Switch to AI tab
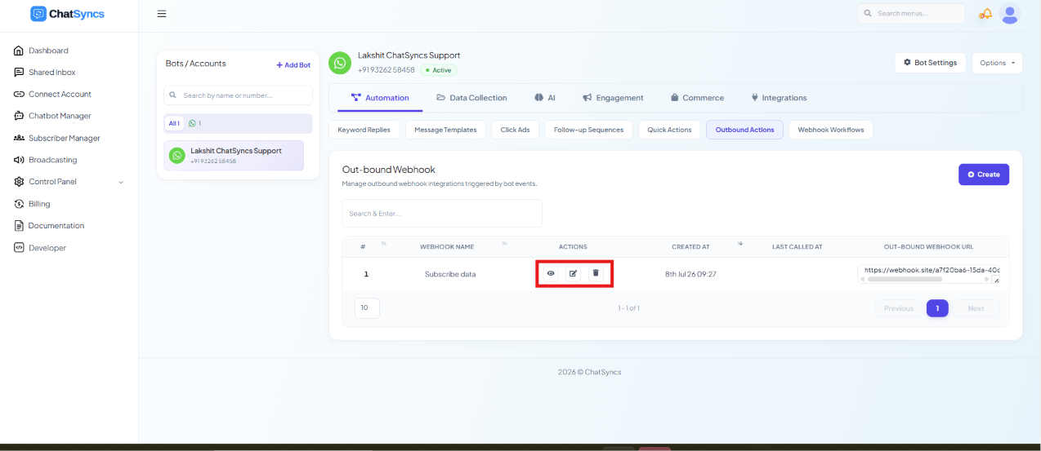This screenshot has width=1041, height=451. [545, 98]
